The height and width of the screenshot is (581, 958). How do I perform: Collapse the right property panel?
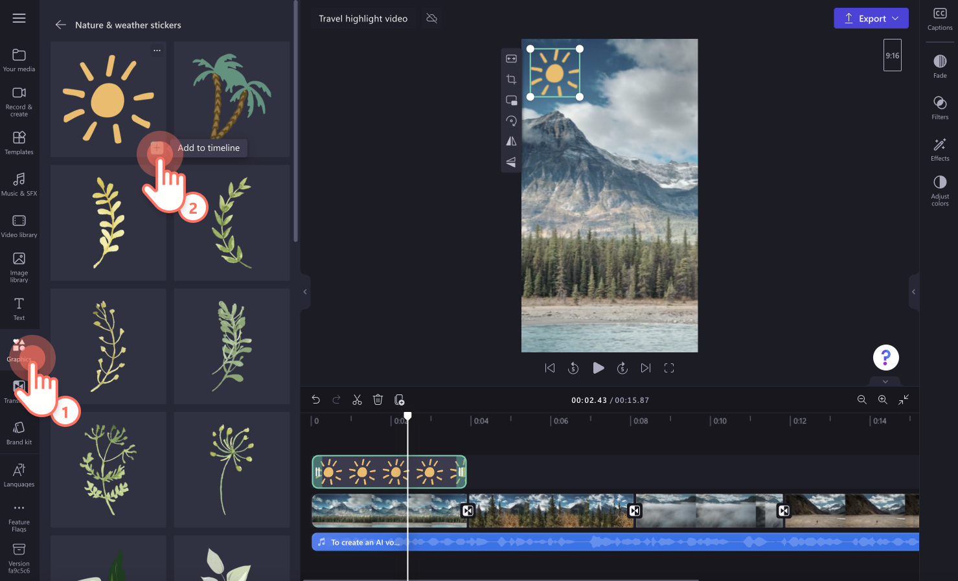click(914, 291)
